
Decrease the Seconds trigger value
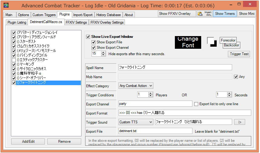click(x=229, y=96)
